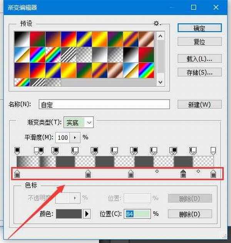The image size is (231, 243).
Task: Click 新建(W) to create new gradient
Action: [x=199, y=104]
